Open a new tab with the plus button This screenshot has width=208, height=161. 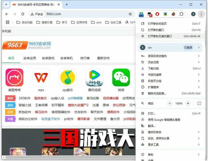pyautogui.click(x=67, y=5)
